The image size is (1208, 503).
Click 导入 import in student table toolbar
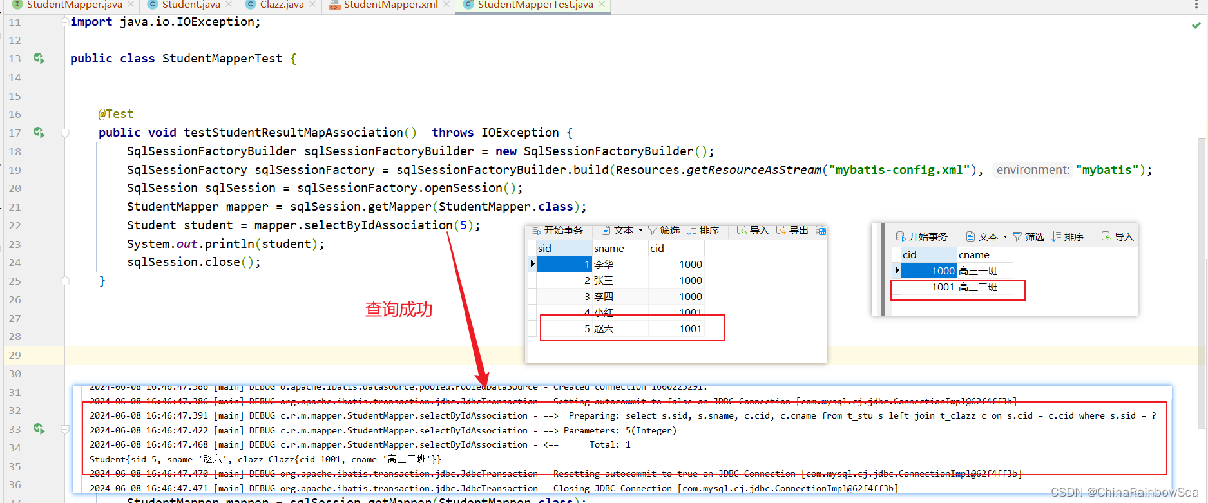pos(753,230)
